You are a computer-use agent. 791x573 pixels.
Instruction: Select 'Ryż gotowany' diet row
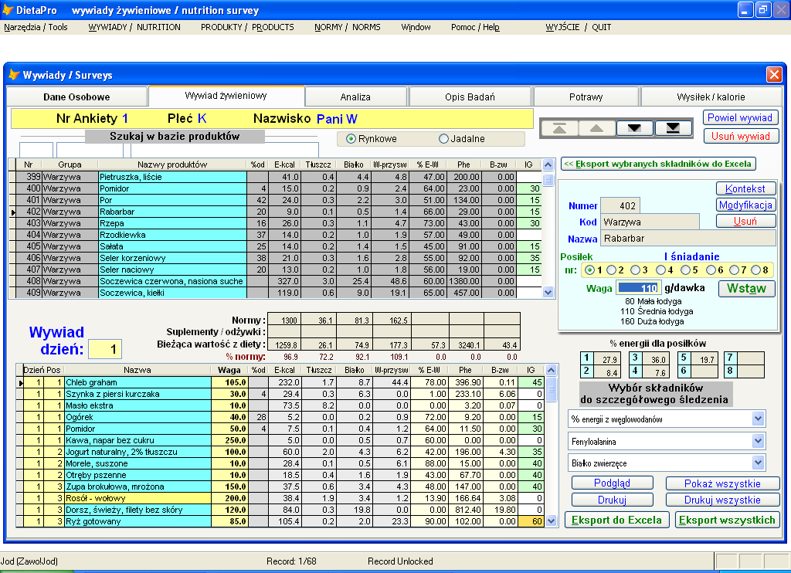coord(283,521)
